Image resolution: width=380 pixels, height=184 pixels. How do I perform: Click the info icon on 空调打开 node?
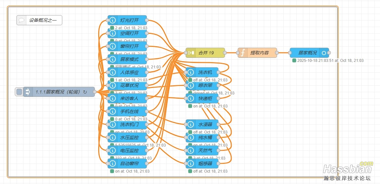coord(113,33)
